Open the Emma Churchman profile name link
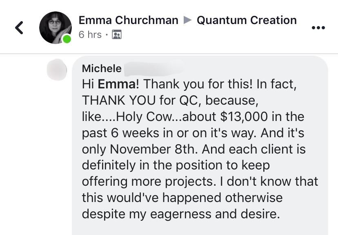Image resolution: width=338 pixels, height=235 pixels. click(128, 20)
